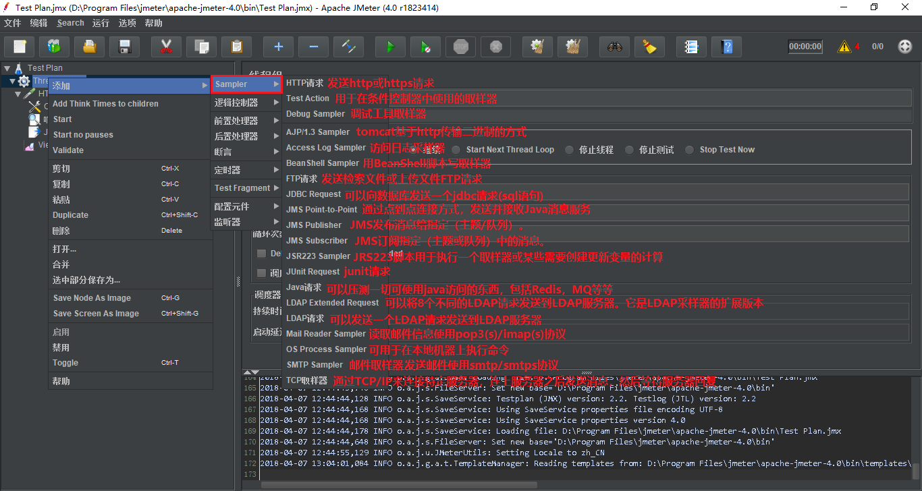Click the Search binoculars icon
This screenshot has width=922, height=491.
pyautogui.click(x=614, y=47)
